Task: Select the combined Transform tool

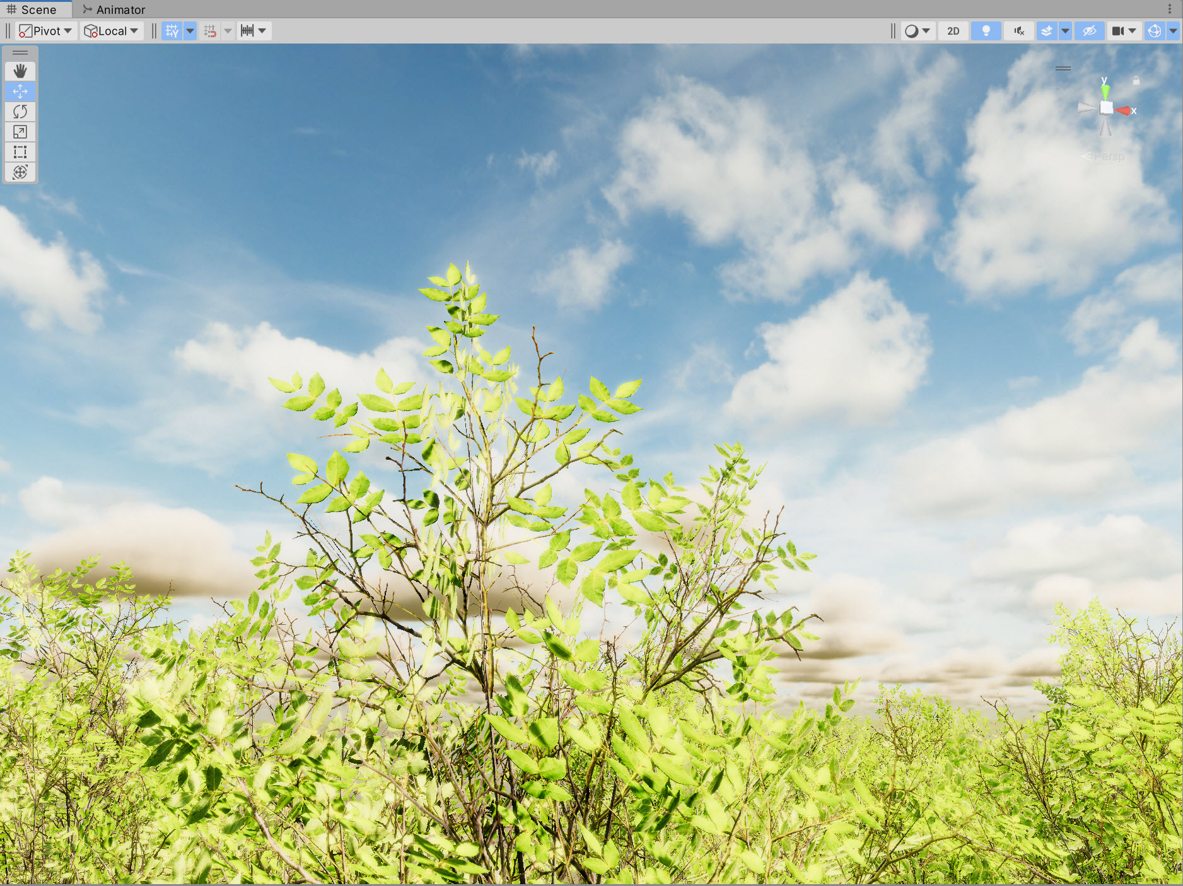Action: (20, 172)
